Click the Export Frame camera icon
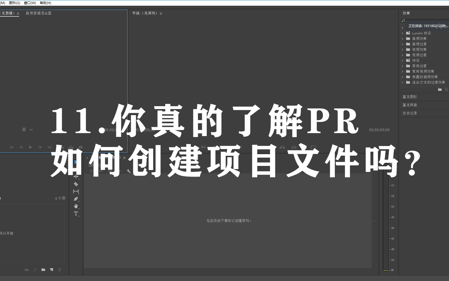449x281 pixels. pos(81,147)
